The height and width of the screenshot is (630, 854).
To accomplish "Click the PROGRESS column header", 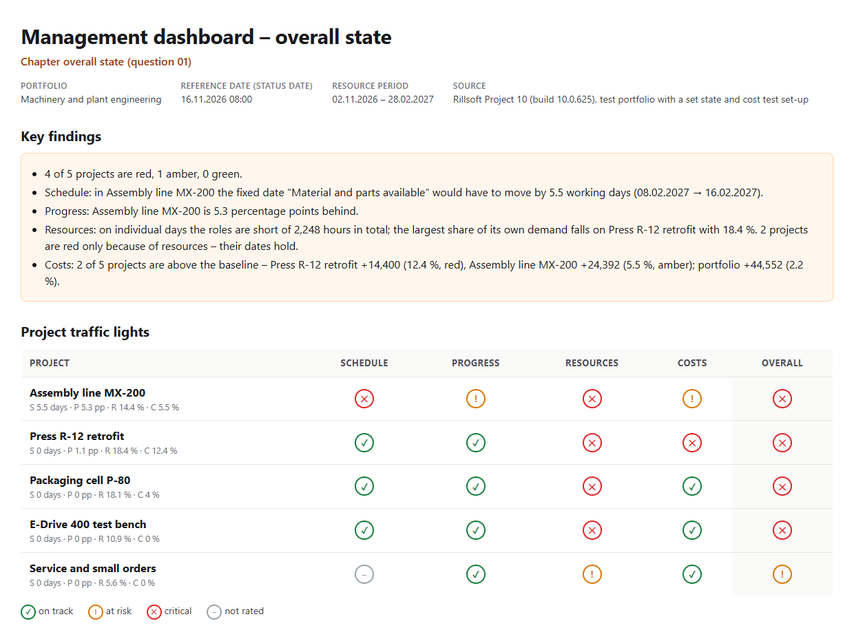I will (476, 363).
